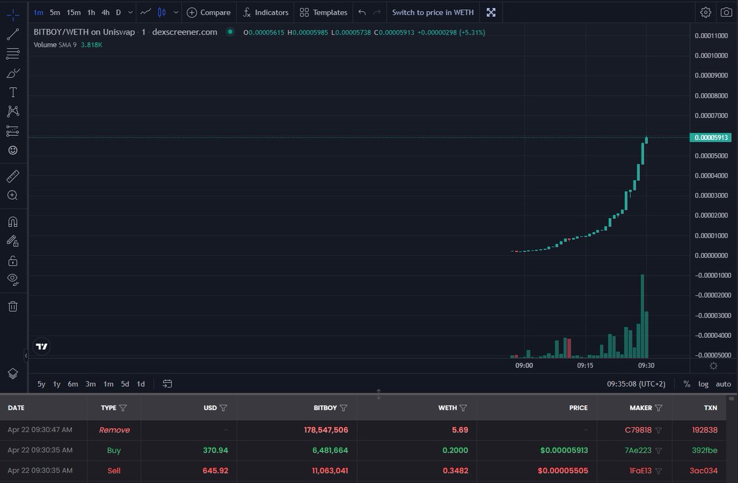
Task: Open the Fibonacci retracement tool
Action: tap(13, 54)
